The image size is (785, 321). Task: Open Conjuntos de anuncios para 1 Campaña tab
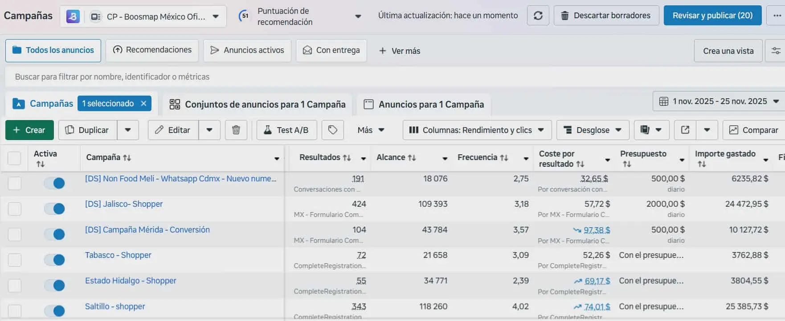(258, 104)
